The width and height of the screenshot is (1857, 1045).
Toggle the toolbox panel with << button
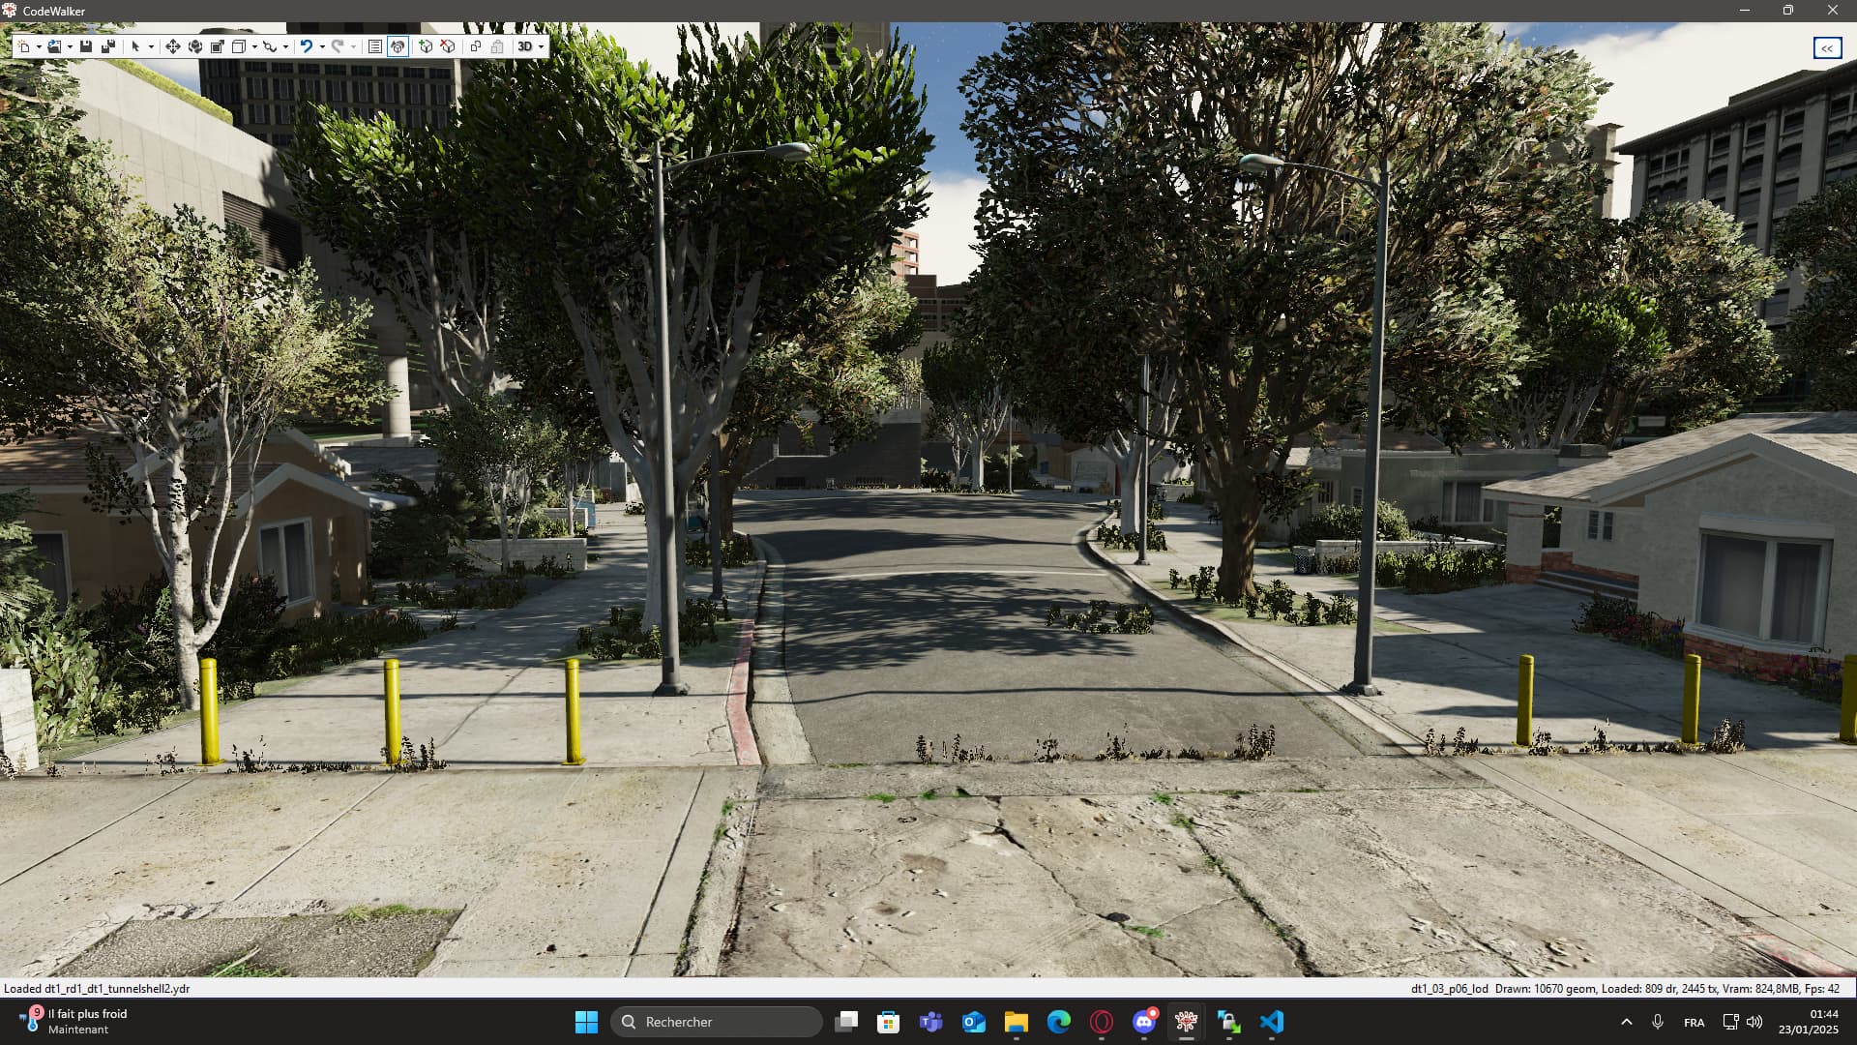1826,48
